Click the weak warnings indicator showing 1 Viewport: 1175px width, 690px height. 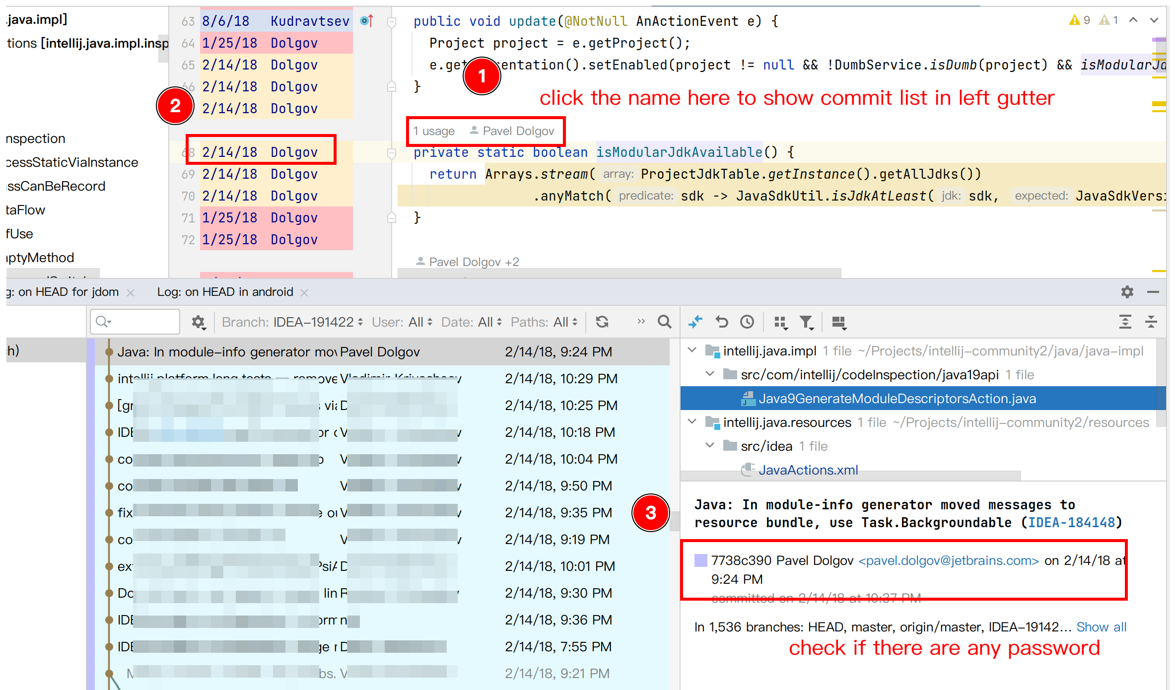pyautogui.click(x=1109, y=20)
